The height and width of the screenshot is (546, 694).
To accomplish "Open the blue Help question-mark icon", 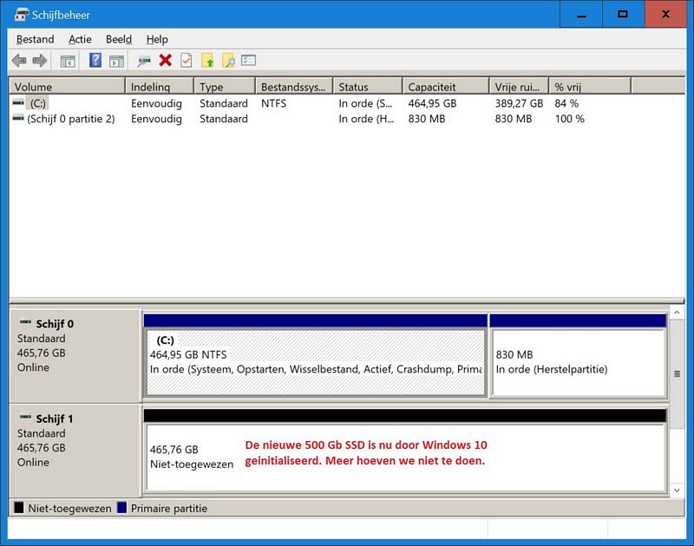I will (x=95, y=60).
